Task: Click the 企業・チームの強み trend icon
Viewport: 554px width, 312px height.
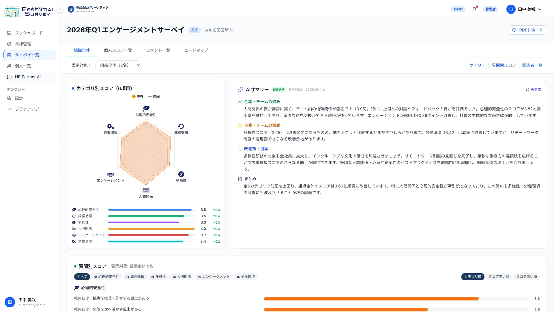Action: pyautogui.click(x=240, y=102)
